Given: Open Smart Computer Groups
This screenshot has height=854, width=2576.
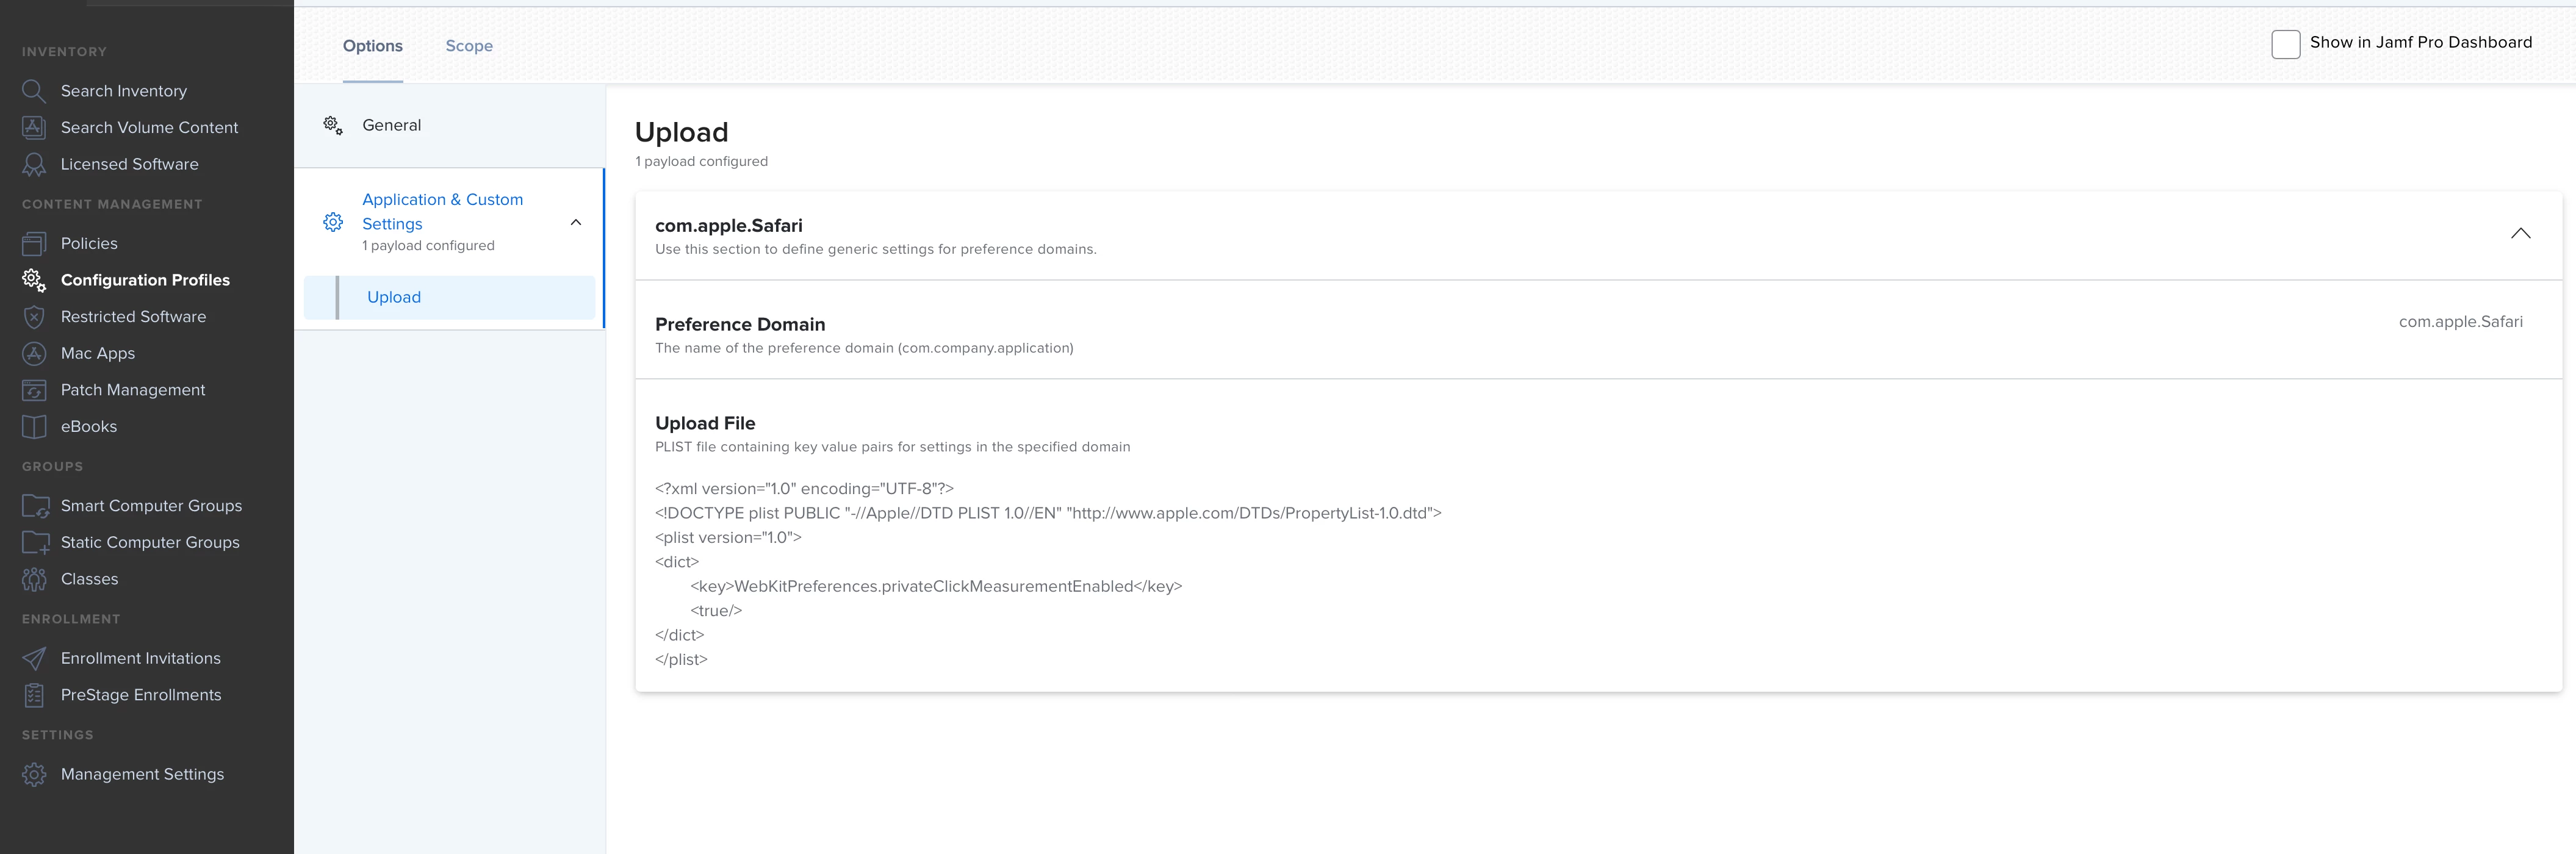Looking at the screenshot, I should (151, 506).
